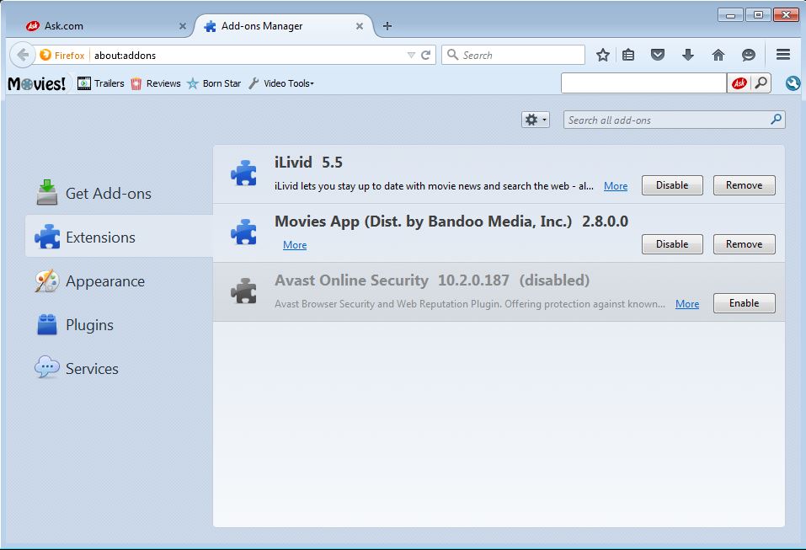Open Downloads arrow icon
This screenshot has height=550, width=806.
688,55
